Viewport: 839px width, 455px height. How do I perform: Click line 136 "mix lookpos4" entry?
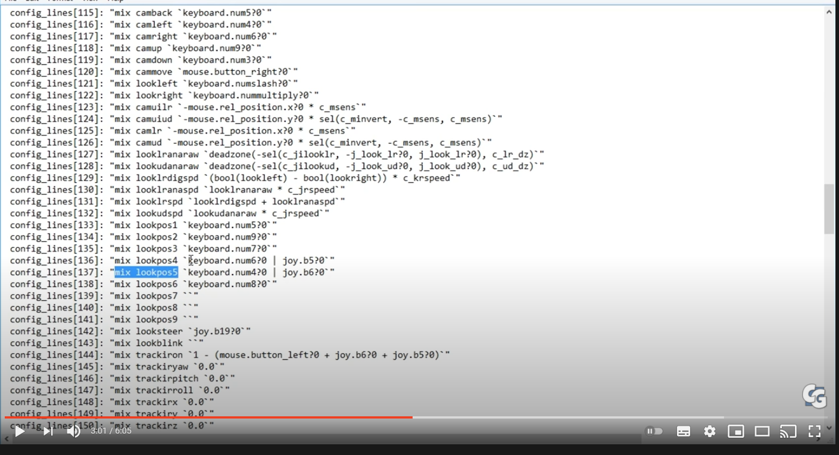click(172, 260)
